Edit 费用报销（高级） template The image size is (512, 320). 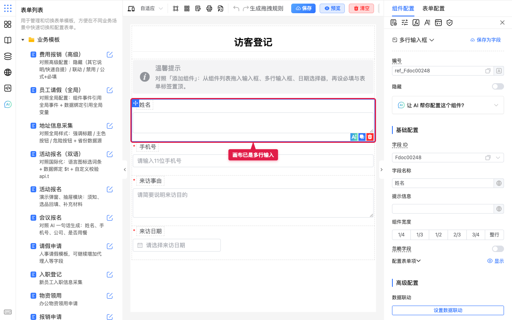[110, 55]
